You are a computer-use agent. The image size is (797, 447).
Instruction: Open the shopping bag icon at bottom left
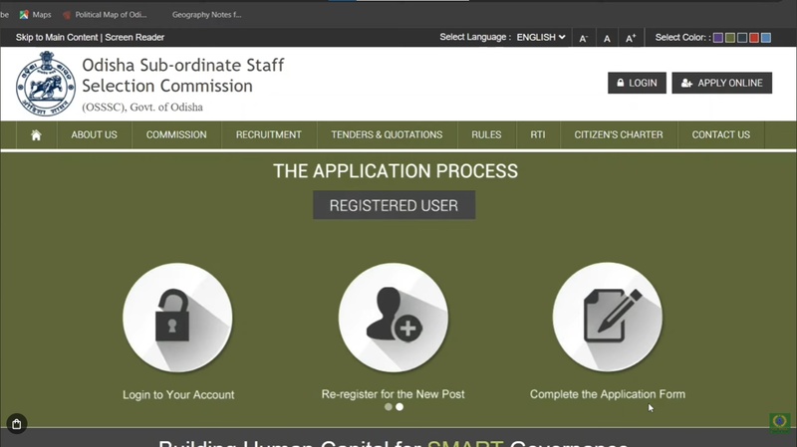tap(17, 424)
